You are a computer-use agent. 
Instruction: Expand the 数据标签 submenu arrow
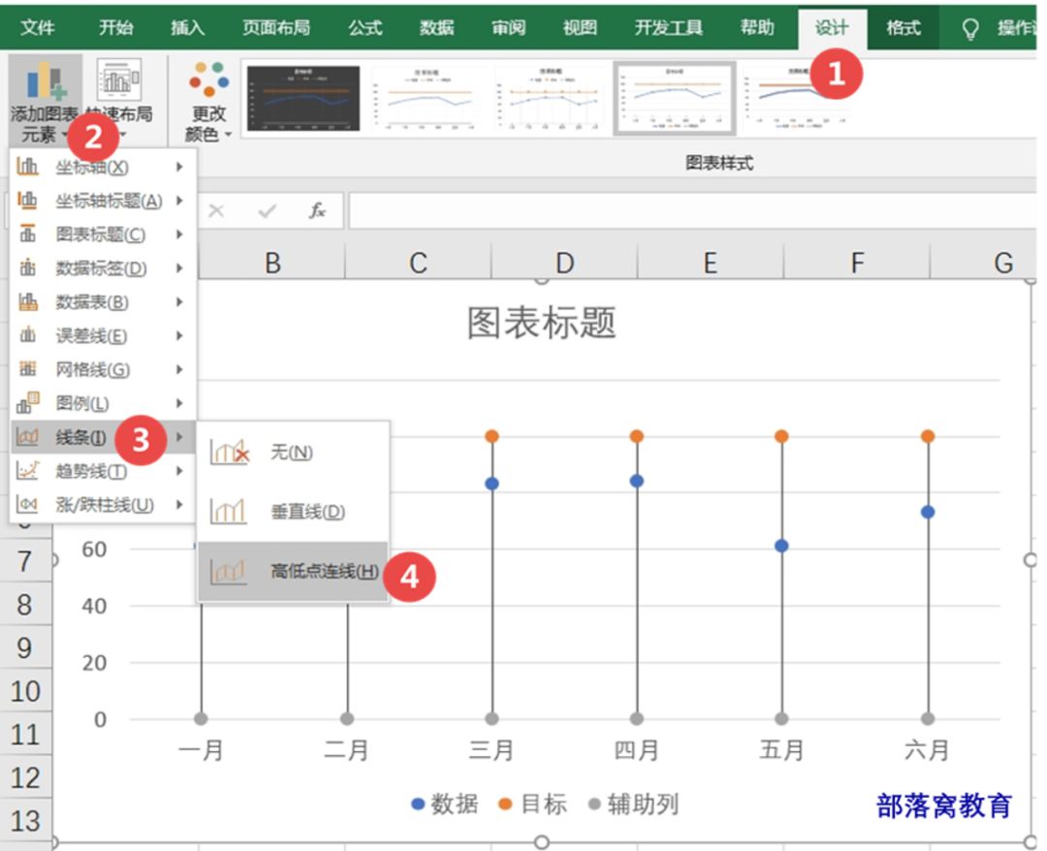point(179,268)
